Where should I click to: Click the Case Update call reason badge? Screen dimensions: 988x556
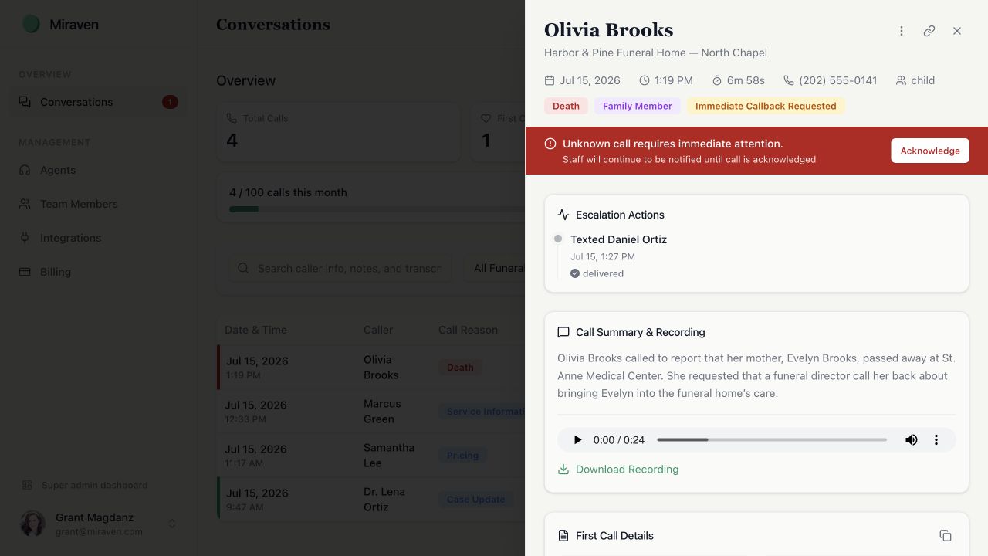(x=475, y=500)
